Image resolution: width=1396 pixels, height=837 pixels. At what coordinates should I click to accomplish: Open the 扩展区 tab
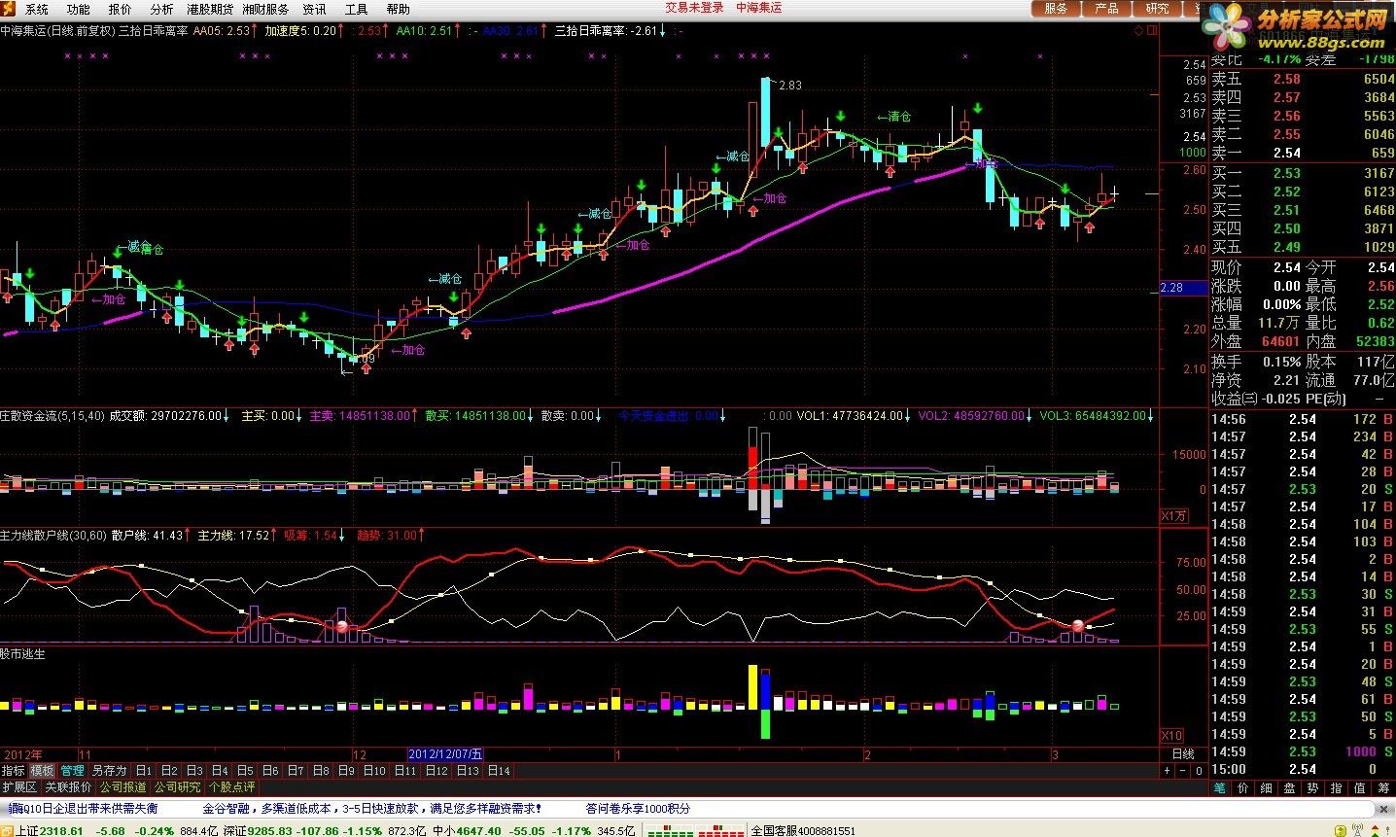pyautogui.click(x=19, y=786)
